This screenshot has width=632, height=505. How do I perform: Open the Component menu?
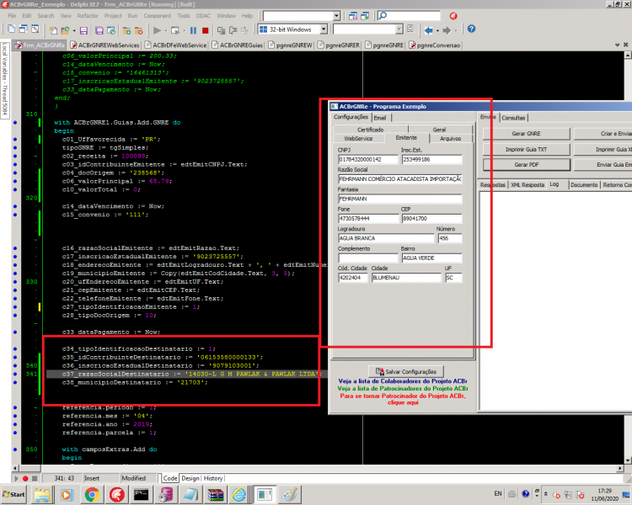tap(158, 16)
